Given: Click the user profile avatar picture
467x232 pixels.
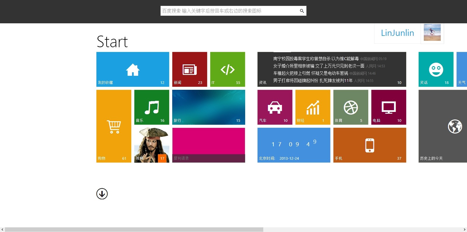Looking at the screenshot, I should (432, 33).
